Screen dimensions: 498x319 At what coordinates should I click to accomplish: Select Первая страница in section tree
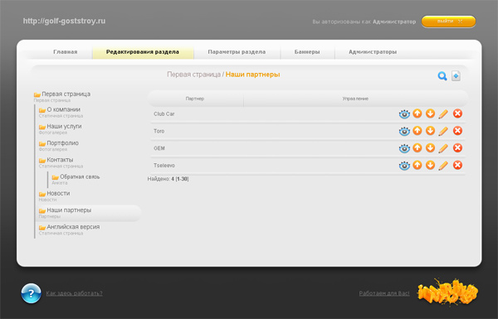[x=66, y=94]
